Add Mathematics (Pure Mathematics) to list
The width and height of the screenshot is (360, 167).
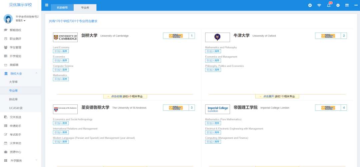213,123
